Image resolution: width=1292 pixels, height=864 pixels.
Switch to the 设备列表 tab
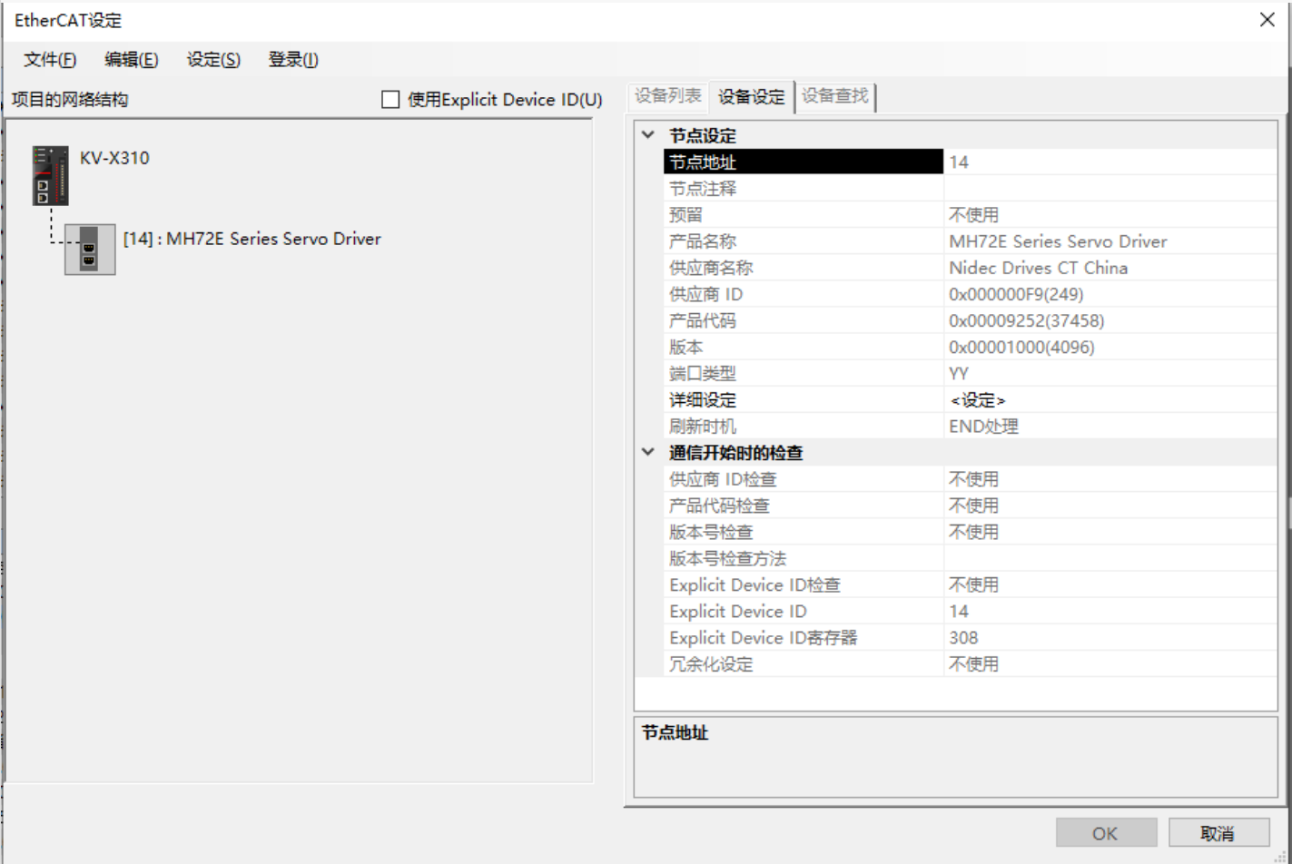click(667, 96)
